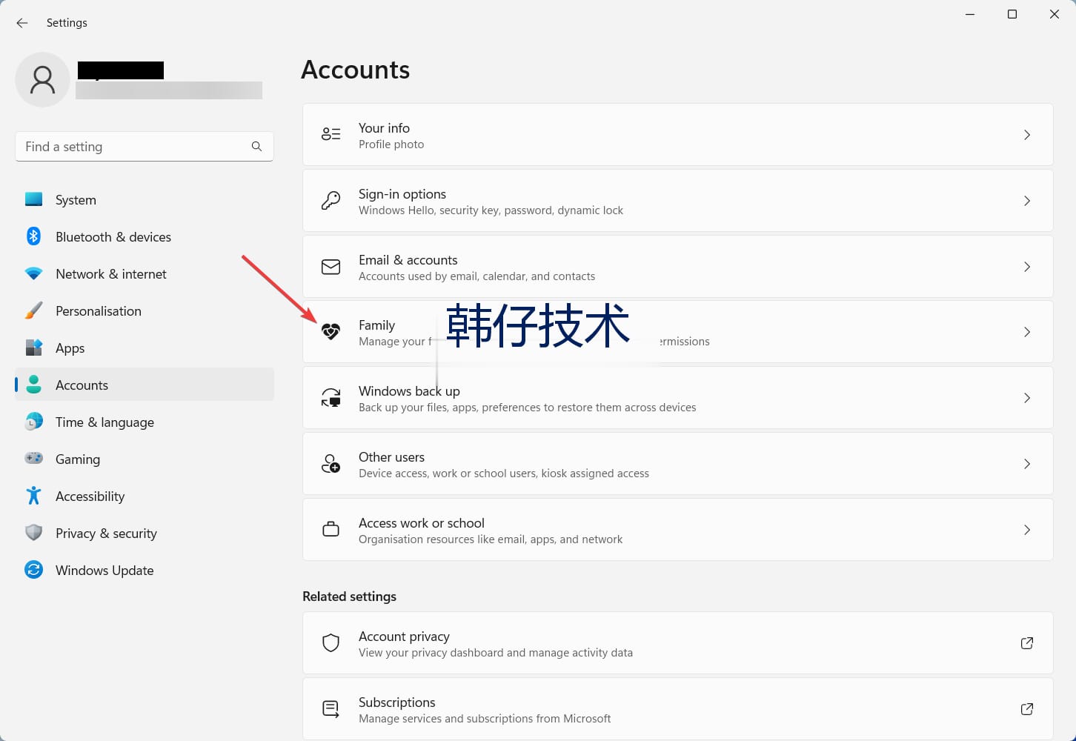Expand Other users chevron
Image resolution: width=1076 pixels, height=741 pixels.
point(1027,464)
